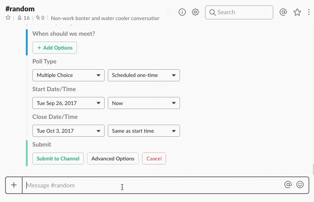
Task: Open more options vertical dots menu
Action: point(309,12)
